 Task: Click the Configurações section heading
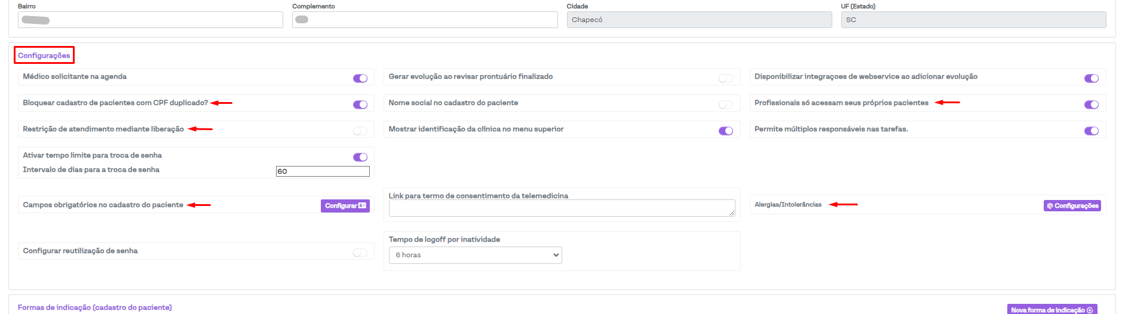44,56
